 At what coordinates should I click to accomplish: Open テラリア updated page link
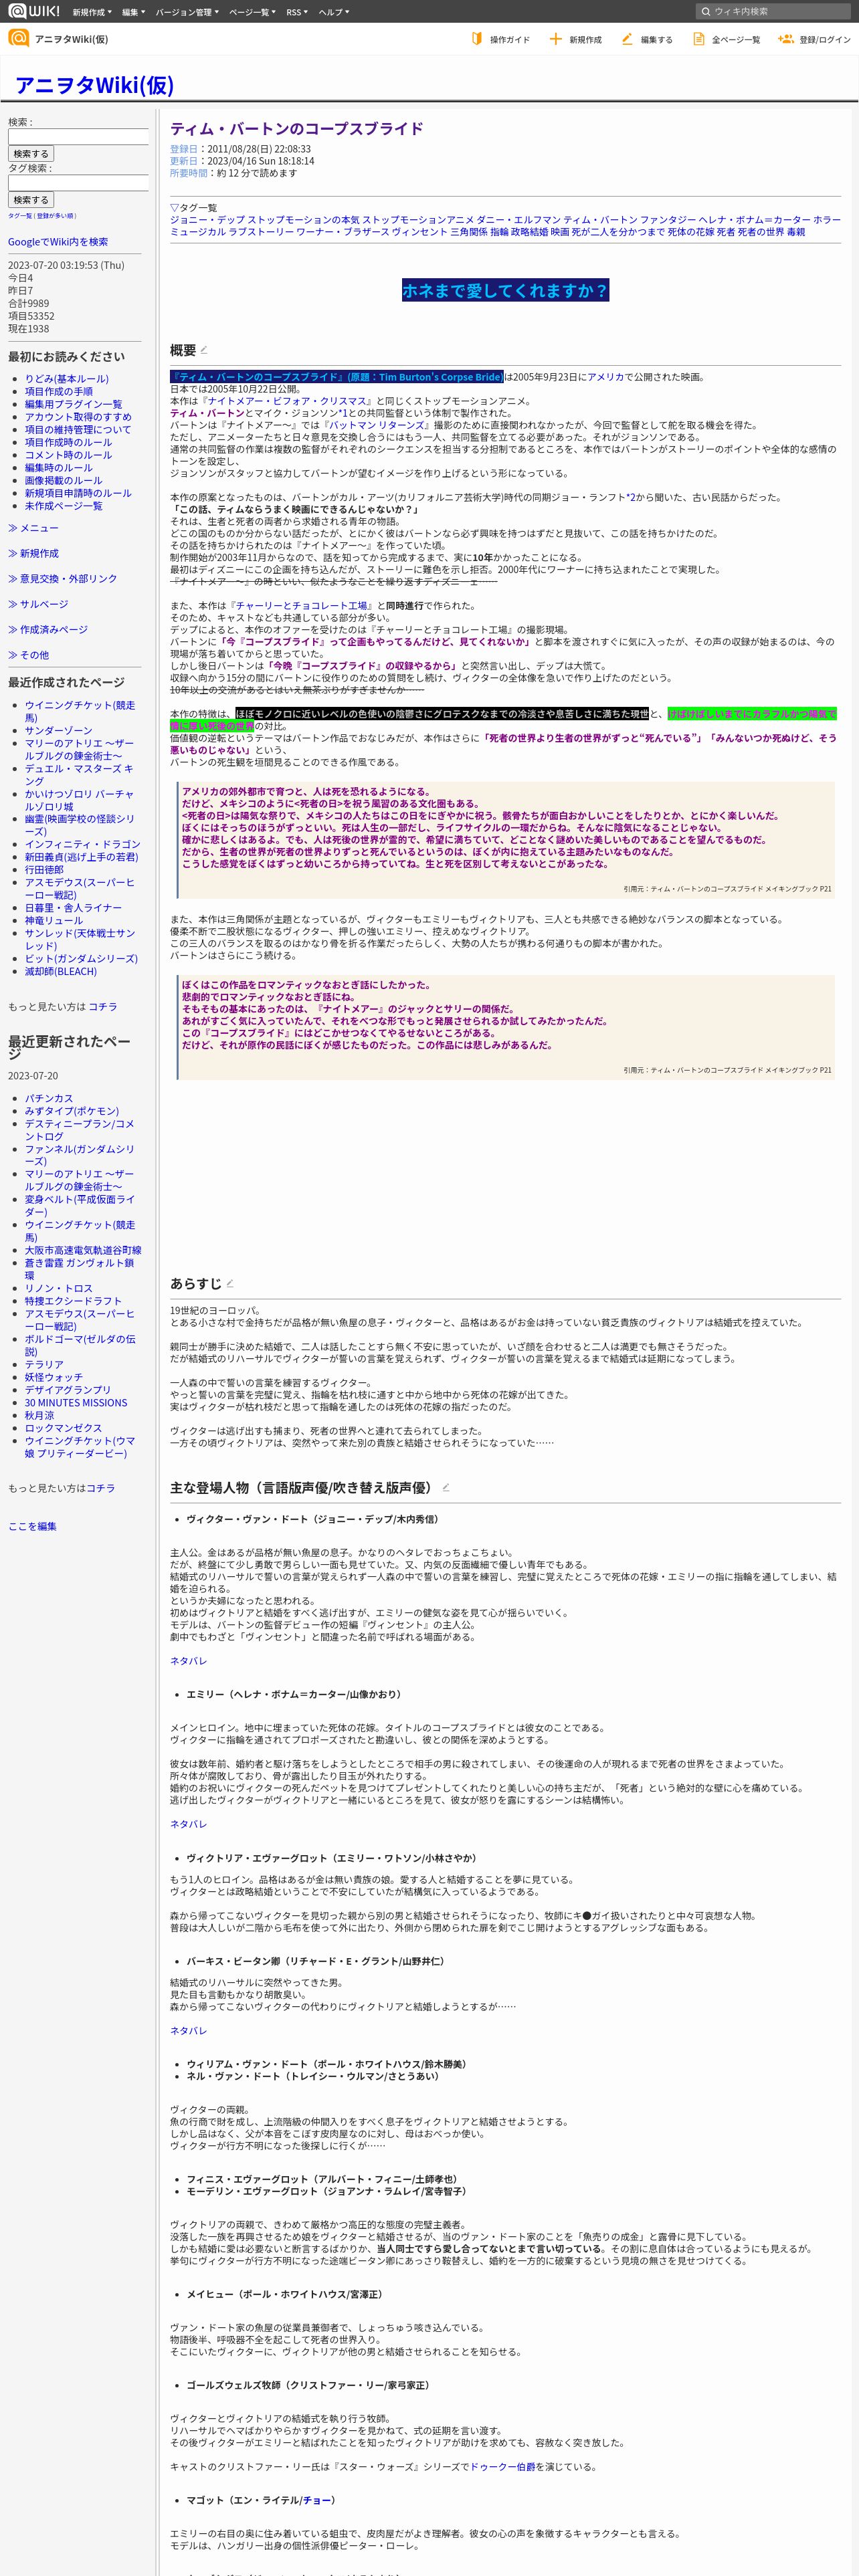(44, 1365)
